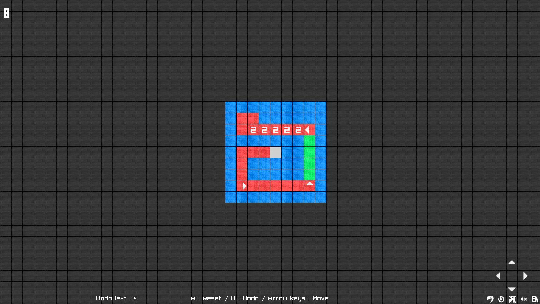Screen dimensions: 540x304
Task: Click the on-screen up arrow control
Action: (x=512, y=262)
